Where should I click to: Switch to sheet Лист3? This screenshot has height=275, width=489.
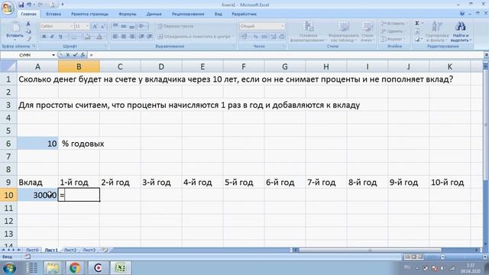tap(89, 250)
